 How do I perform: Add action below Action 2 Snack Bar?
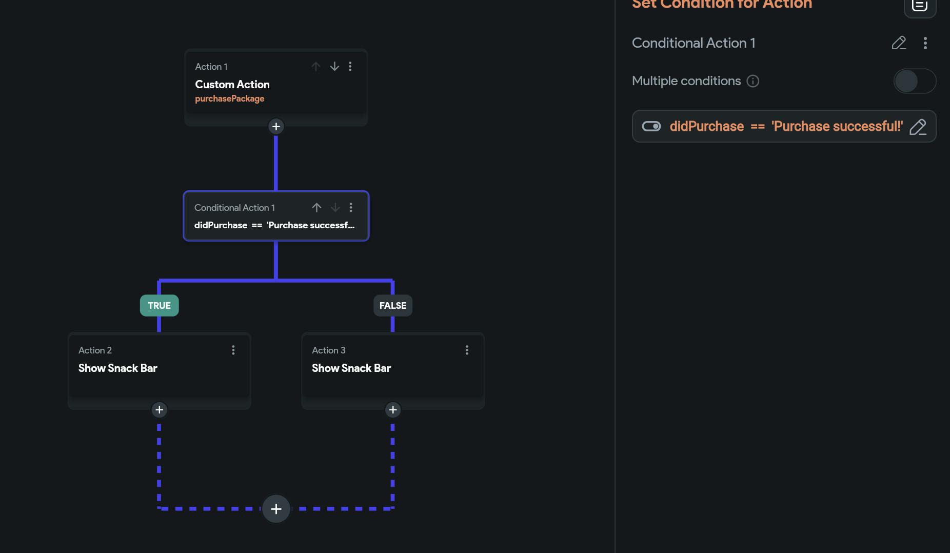tap(159, 410)
